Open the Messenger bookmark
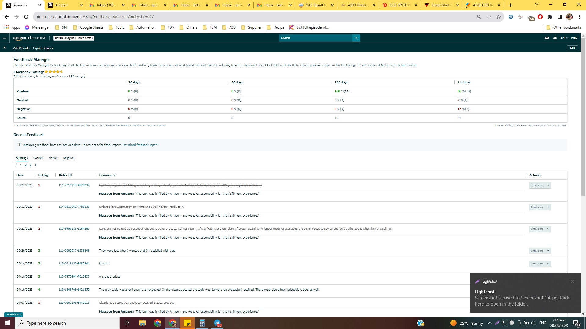The image size is (586, 329). (x=37, y=27)
